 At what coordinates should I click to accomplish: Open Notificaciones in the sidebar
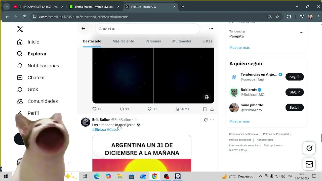[x=43, y=66]
